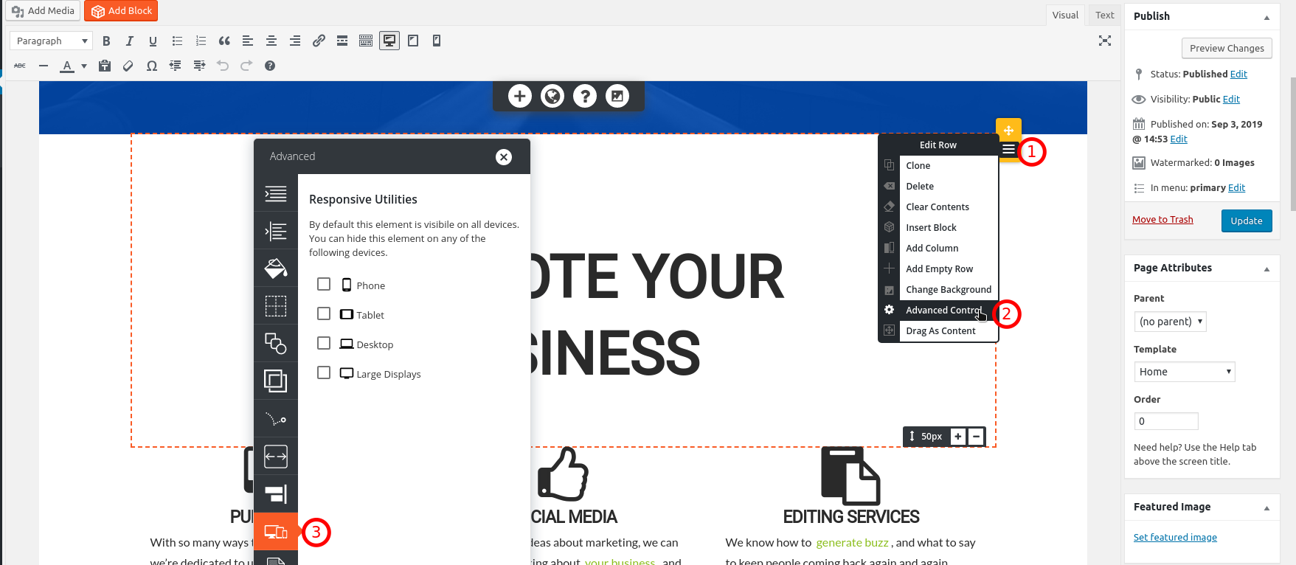Insert a blockquote from the toolbar

[x=224, y=41]
